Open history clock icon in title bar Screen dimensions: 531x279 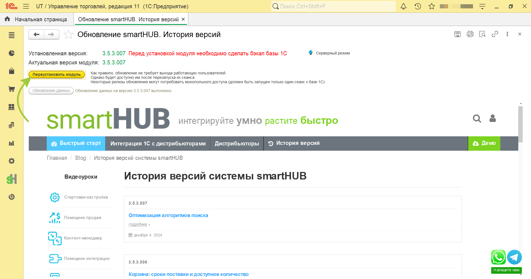point(418,6)
